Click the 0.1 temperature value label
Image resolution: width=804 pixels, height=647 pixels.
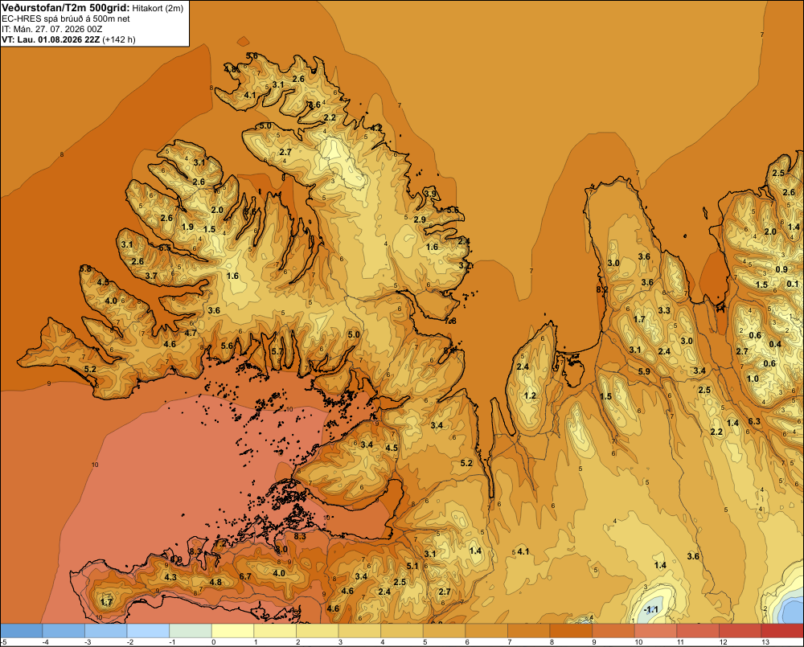(793, 284)
